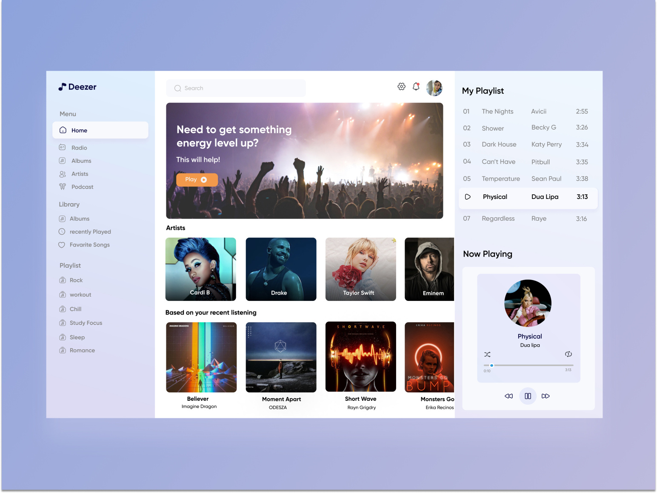This screenshot has height=493, width=657.
Task: Pause the currently playing song Physical
Action: [528, 396]
